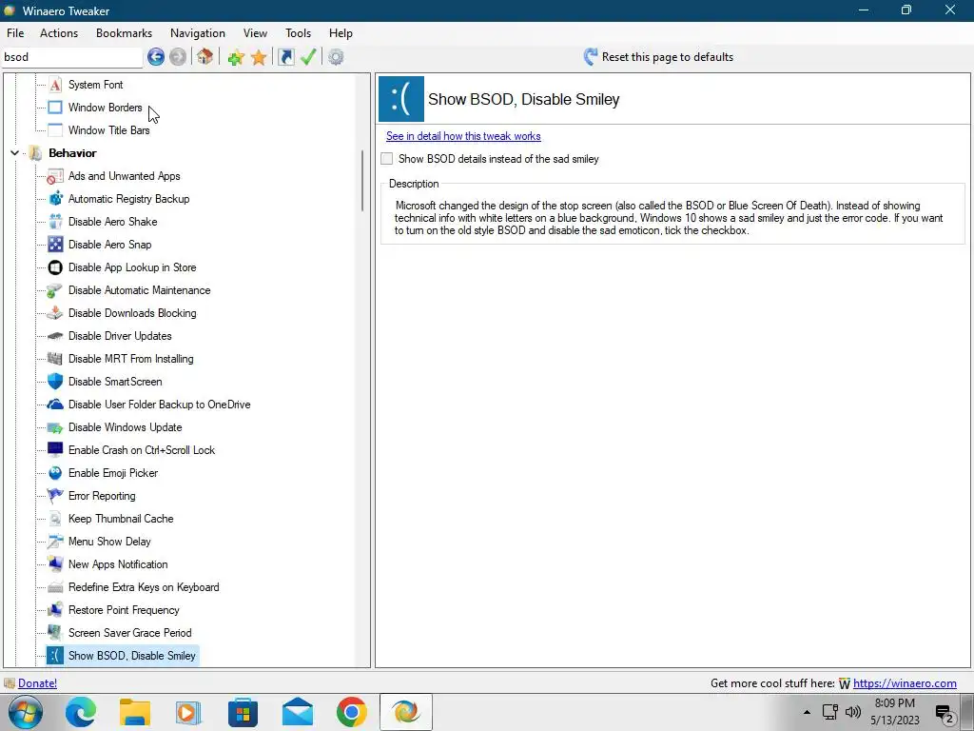This screenshot has width=974, height=731.
Task: Click the Disable Aero Snap icon
Action: (55, 245)
